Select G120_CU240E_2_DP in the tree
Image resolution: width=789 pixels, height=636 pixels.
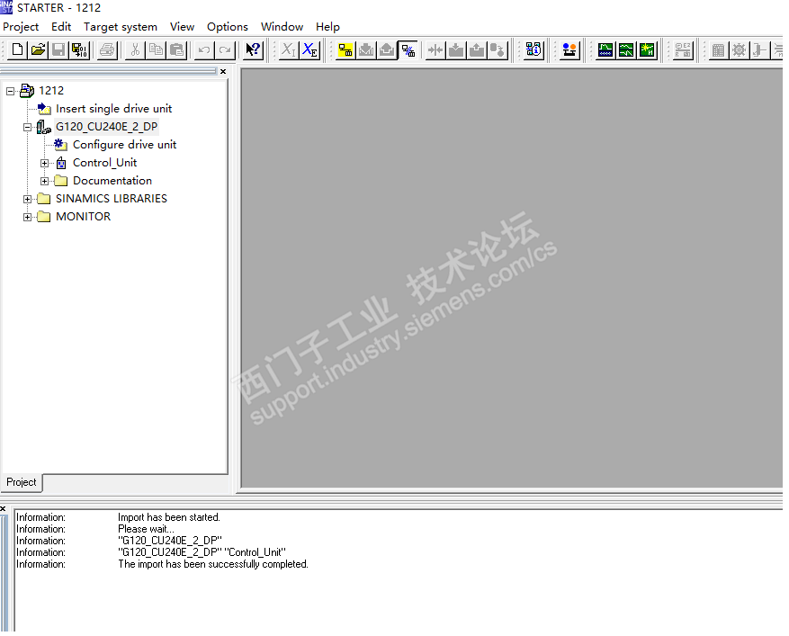coord(107,127)
